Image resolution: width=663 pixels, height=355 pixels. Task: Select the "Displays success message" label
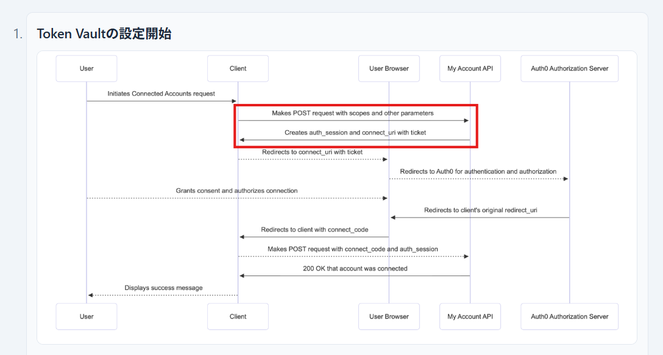[x=163, y=288]
